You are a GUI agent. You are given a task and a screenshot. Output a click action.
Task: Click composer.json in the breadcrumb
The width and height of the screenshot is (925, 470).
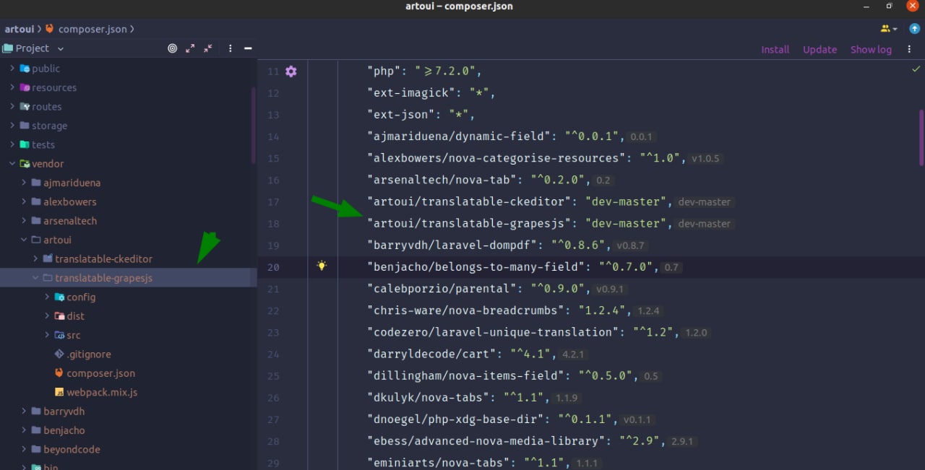[92, 29]
